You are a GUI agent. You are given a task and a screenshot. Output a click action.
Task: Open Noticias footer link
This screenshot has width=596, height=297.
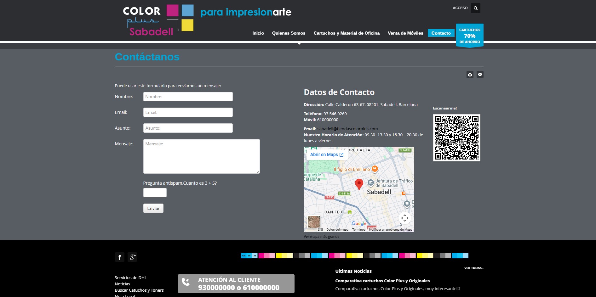click(122, 284)
